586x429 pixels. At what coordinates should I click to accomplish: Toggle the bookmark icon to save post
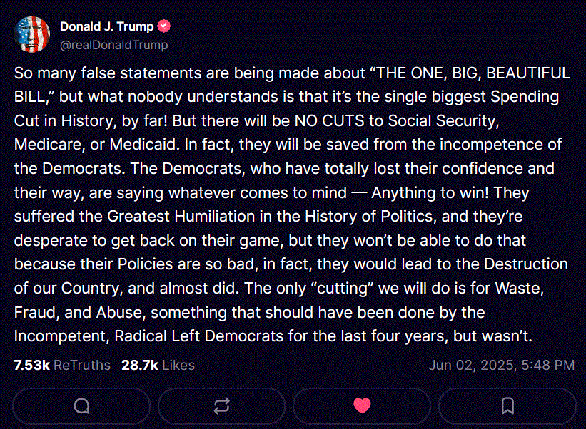point(507,405)
